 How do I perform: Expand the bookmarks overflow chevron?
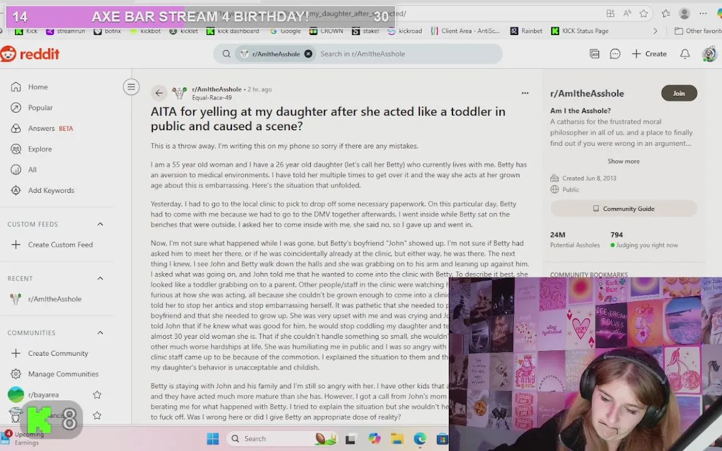[x=655, y=31]
